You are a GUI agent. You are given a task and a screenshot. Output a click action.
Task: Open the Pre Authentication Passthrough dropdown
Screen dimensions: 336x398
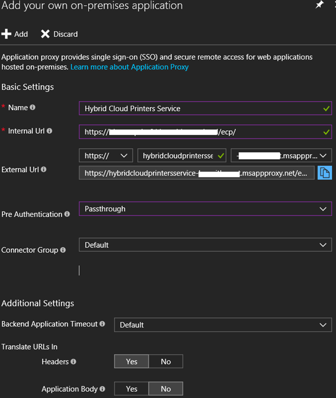205,209
